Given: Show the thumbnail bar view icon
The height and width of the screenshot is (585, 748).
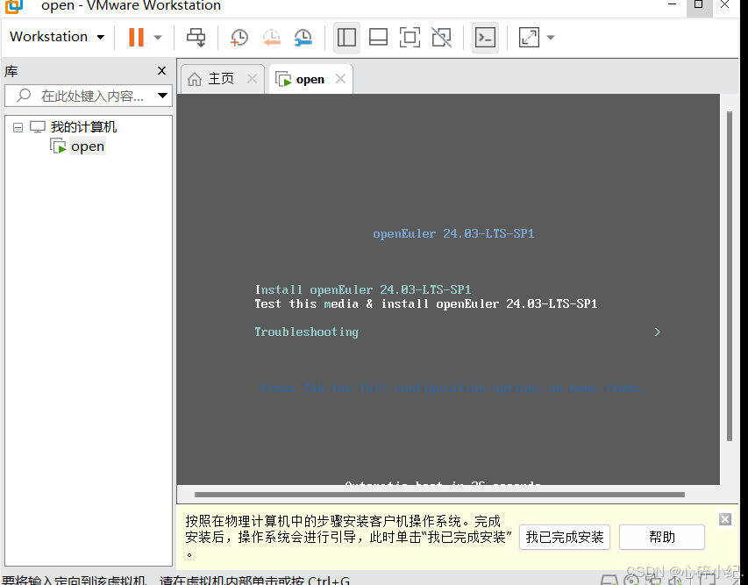Looking at the screenshot, I should point(377,37).
